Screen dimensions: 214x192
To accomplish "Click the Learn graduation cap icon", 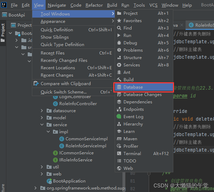I will (119, 132).
